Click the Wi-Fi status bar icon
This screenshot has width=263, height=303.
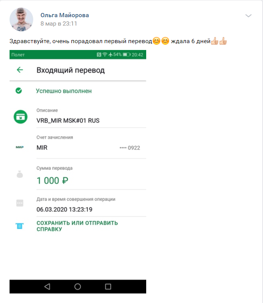(105, 55)
